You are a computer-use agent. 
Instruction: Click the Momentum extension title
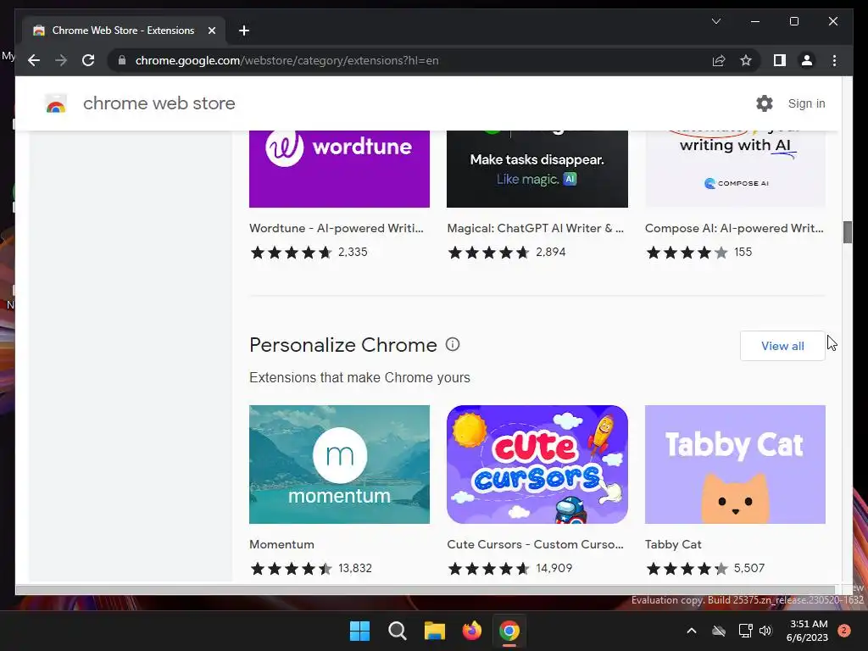click(x=281, y=544)
